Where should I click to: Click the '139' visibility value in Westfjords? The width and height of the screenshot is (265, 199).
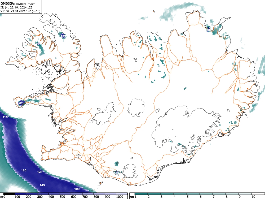(x=63, y=36)
